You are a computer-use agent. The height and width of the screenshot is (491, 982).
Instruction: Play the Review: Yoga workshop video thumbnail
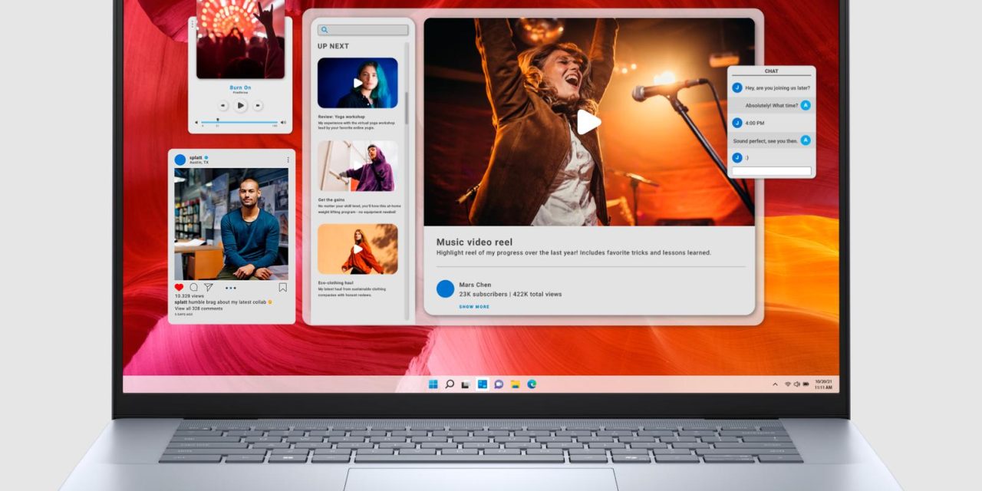click(358, 83)
